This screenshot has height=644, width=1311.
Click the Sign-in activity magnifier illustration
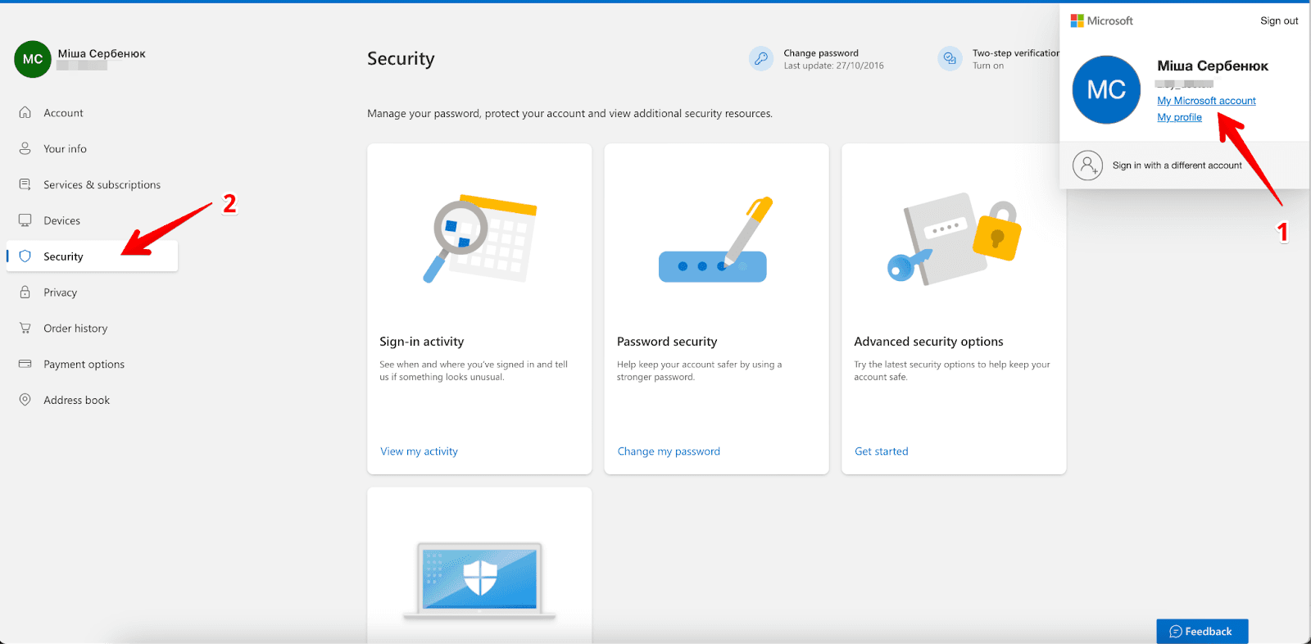479,239
